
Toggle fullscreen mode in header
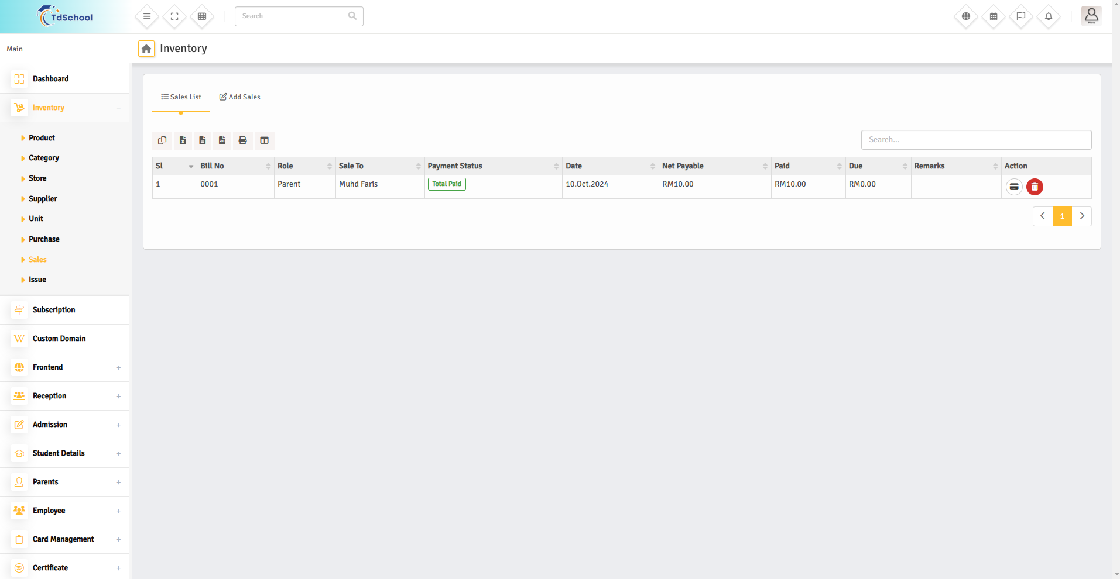[x=174, y=16]
